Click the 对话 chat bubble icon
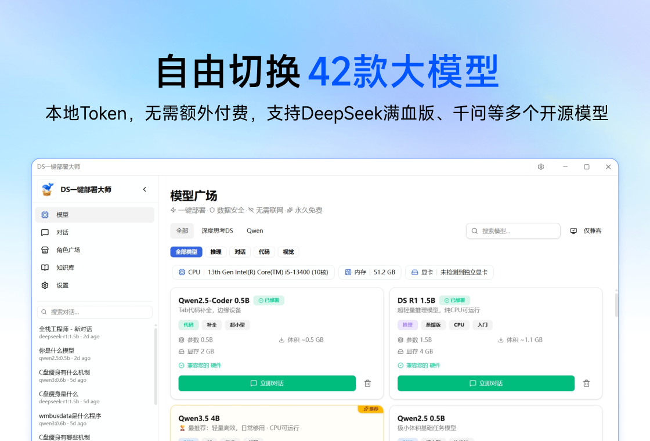This screenshot has height=441, width=650. click(x=45, y=233)
